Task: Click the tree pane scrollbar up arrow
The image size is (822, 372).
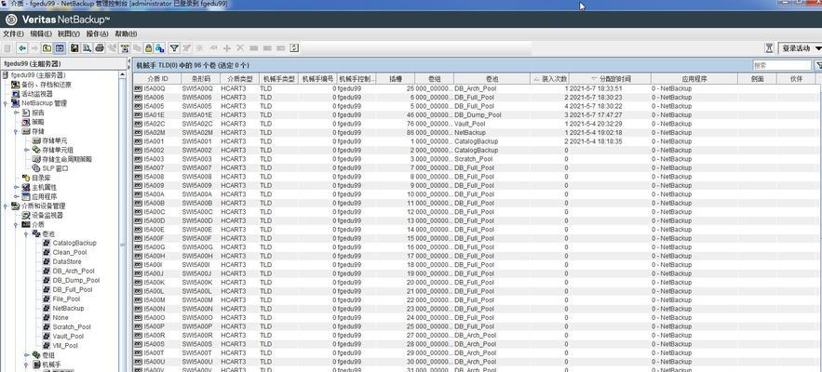Action: [123, 75]
